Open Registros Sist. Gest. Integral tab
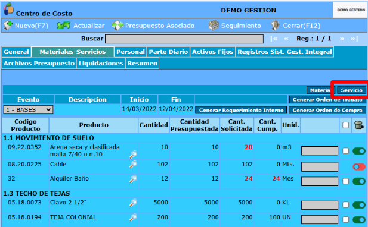Viewport: 368px width, 227px height. pos(284,52)
